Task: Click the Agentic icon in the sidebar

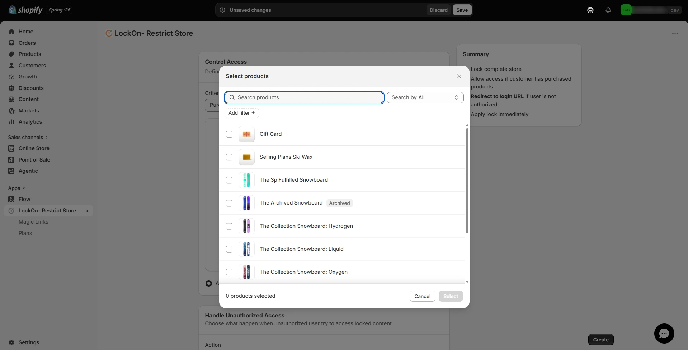Action: (11, 171)
